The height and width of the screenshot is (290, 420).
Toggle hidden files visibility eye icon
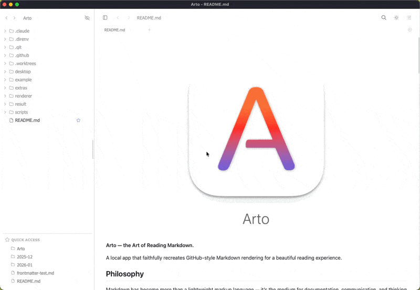[x=87, y=18]
